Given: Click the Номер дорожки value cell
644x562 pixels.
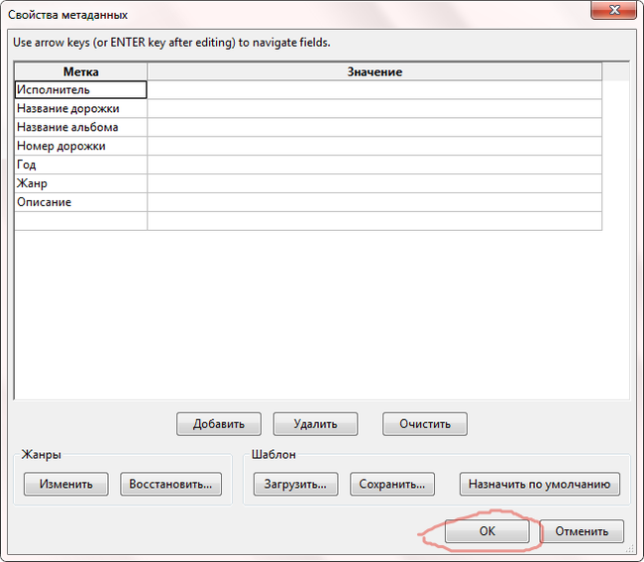Looking at the screenshot, I should point(375,147).
